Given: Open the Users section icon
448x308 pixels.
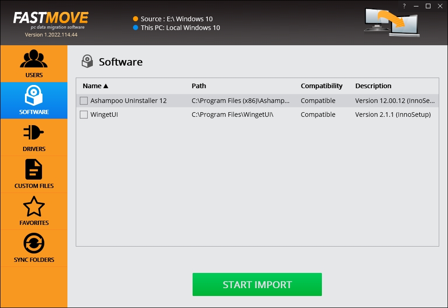Looking at the screenshot, I should coord(34,59).
